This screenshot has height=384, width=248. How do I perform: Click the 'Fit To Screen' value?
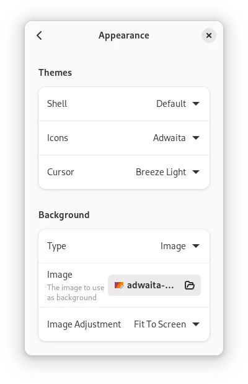coord(160,324)
